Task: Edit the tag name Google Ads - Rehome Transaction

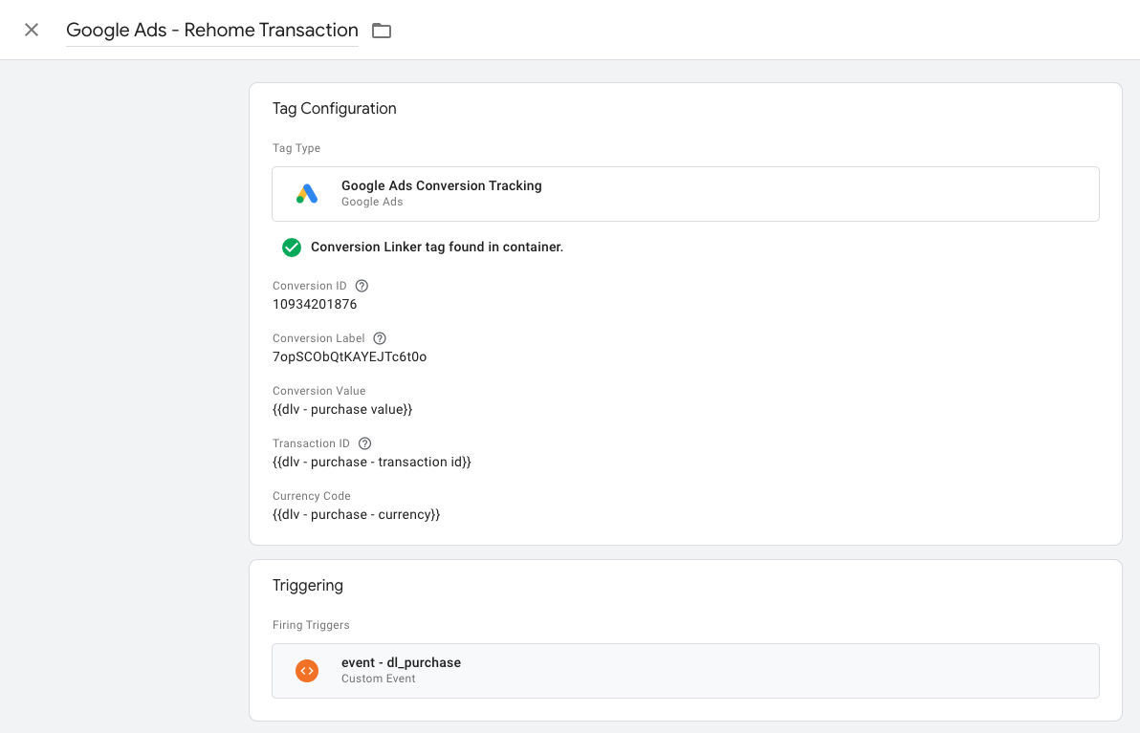Action: (211, 30)
